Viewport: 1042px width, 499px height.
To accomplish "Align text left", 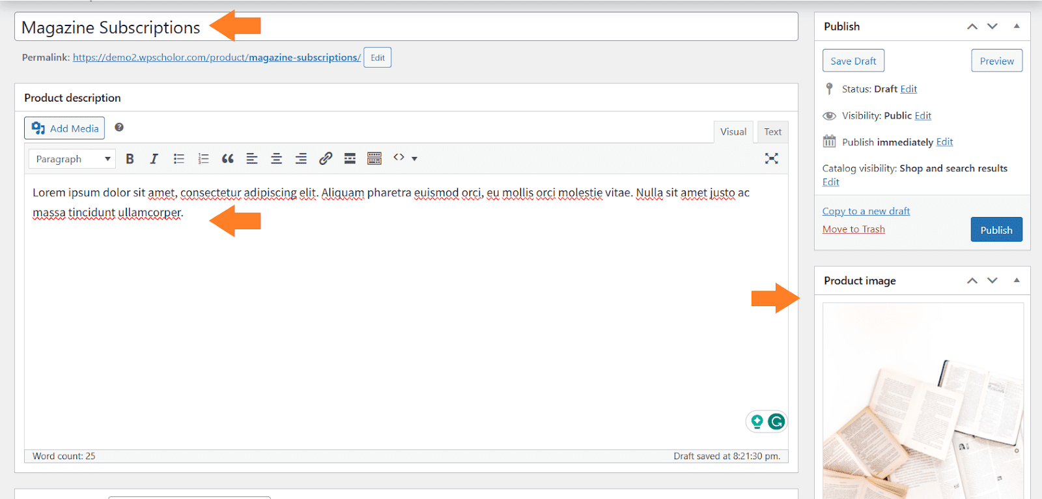I will coord(252,158).
